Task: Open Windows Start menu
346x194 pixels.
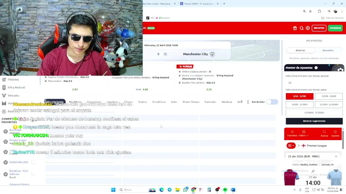Action: [113, 190]
